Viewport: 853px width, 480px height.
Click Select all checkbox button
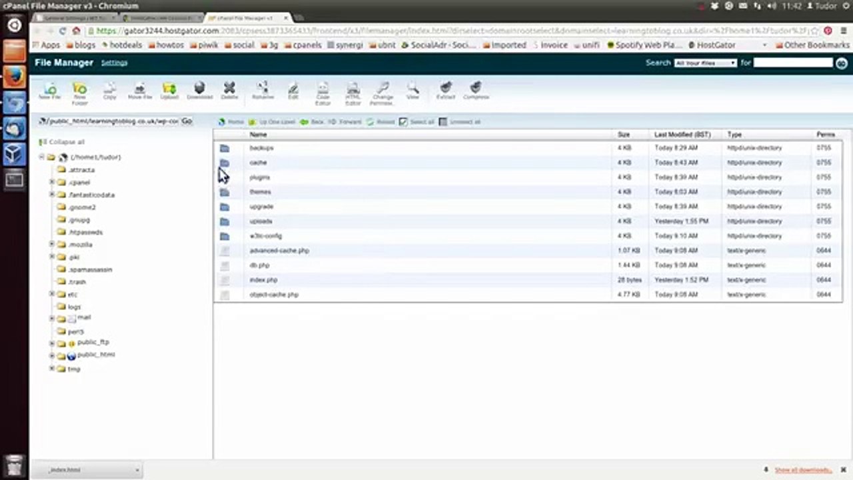point(417,122)
